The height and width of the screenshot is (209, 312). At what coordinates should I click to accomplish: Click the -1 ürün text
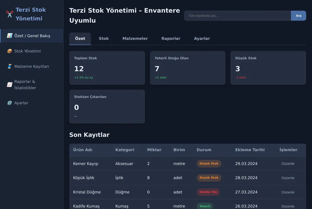241,78
